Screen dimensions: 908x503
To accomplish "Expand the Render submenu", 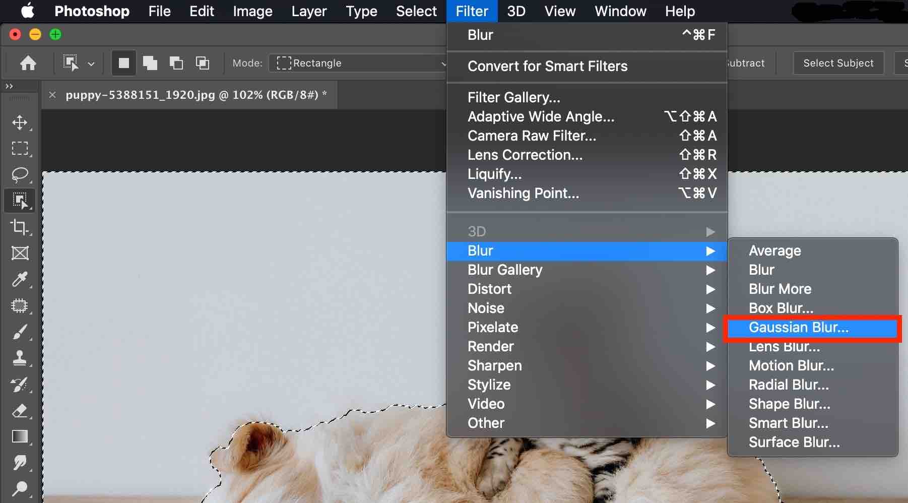I will [x=587, y=346].
